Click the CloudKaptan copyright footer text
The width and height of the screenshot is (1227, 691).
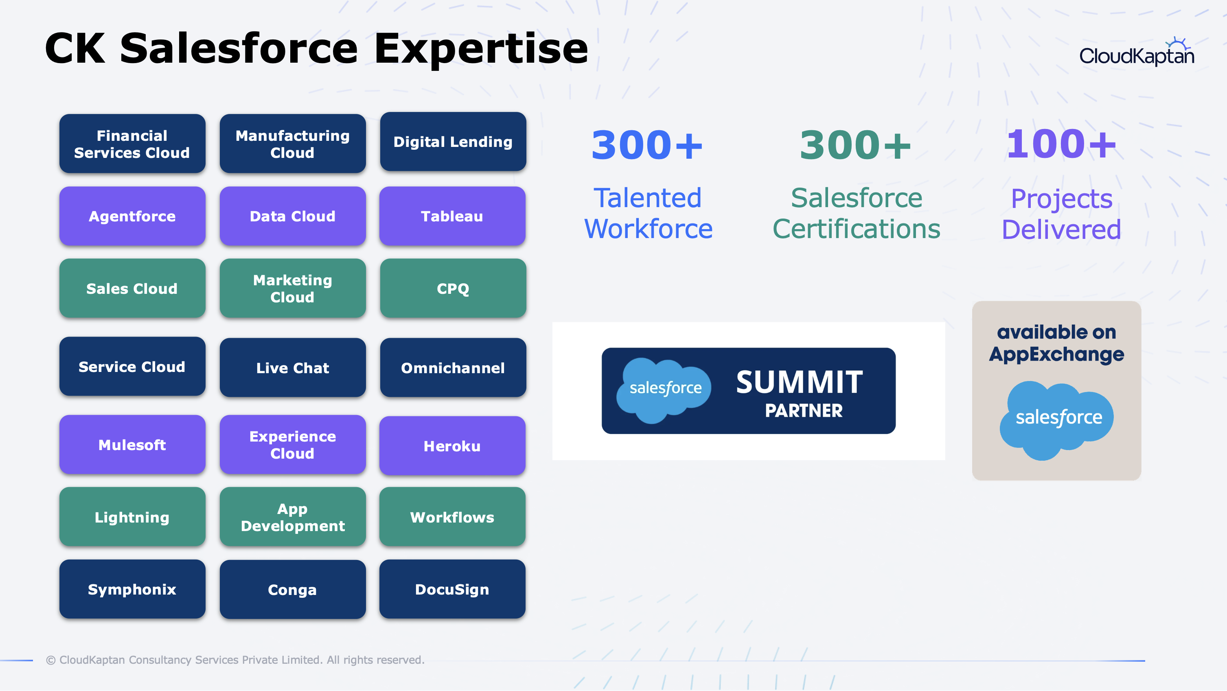tap(235, 660)
